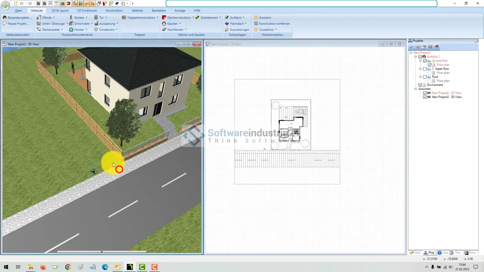The image size is (484, 272).
Task: Enable the 1. Upper floor checkbox
Action: 425,69
